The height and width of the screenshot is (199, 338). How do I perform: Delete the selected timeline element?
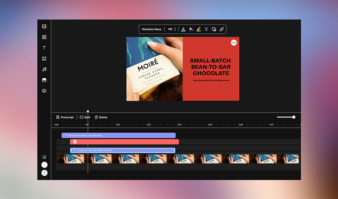[101, 117]
